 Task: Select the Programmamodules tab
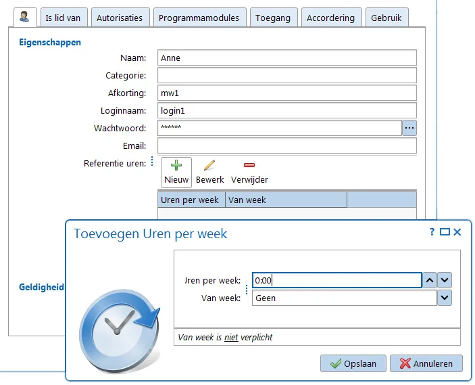199,18
